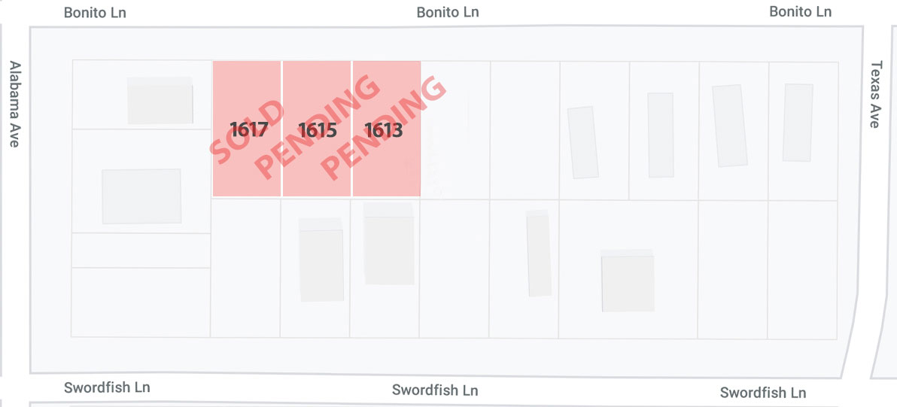Click the center Bonito Ln label
This screenshot has width=897, height=407.
tap(448, 12)
